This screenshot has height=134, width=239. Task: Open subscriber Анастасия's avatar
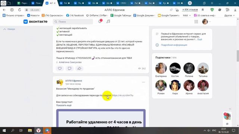(x=203, y=86)
